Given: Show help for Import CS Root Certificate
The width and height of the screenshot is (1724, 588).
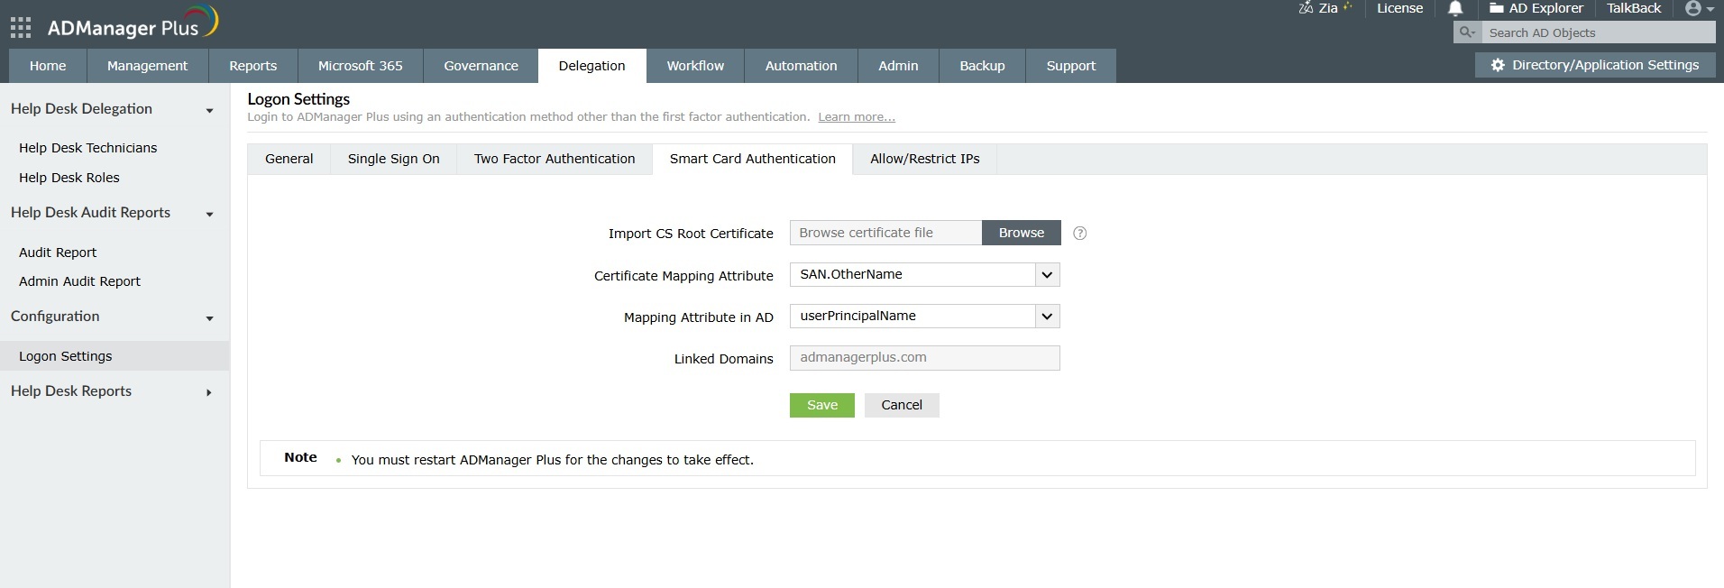Looking at the screenshot, I should tap(1080, 234).
